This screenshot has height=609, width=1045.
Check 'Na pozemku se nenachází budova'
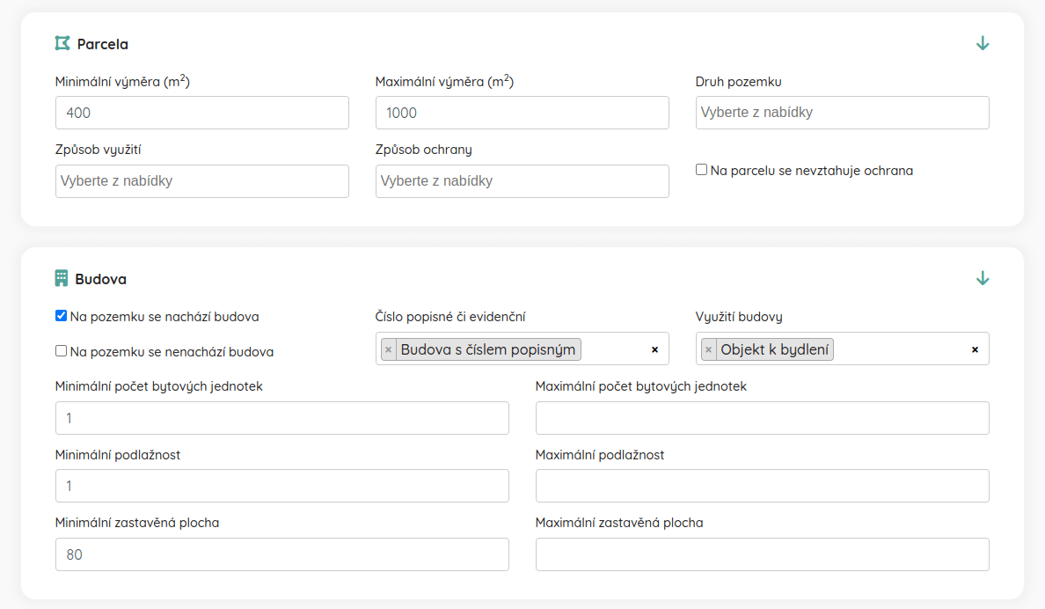pos(61,351)
